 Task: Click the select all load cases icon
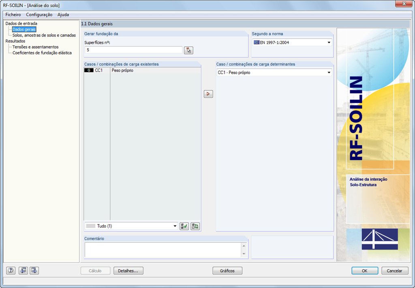pos(184,226)
